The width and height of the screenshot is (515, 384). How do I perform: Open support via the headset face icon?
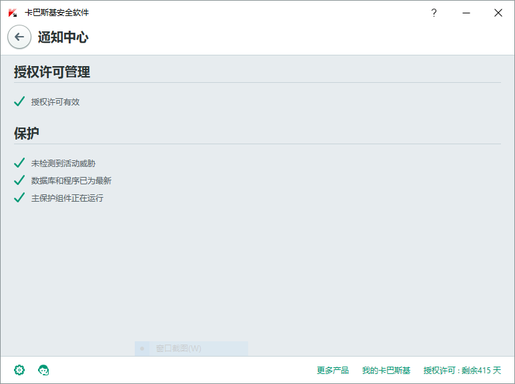tap(43, 370)
